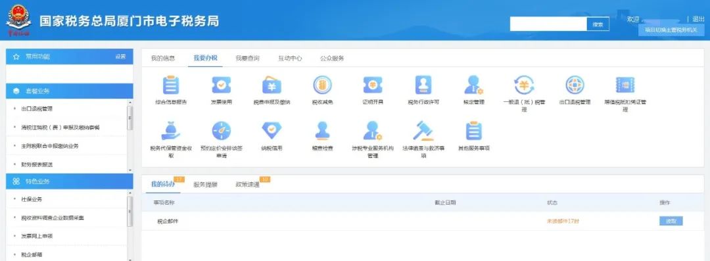
Task: Open the 出口退税管理 globe icon
Action: click(575, 85)
